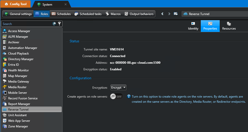Close the System tab
The width and height of the screenshot is (248, 132).
click(66, 4)
